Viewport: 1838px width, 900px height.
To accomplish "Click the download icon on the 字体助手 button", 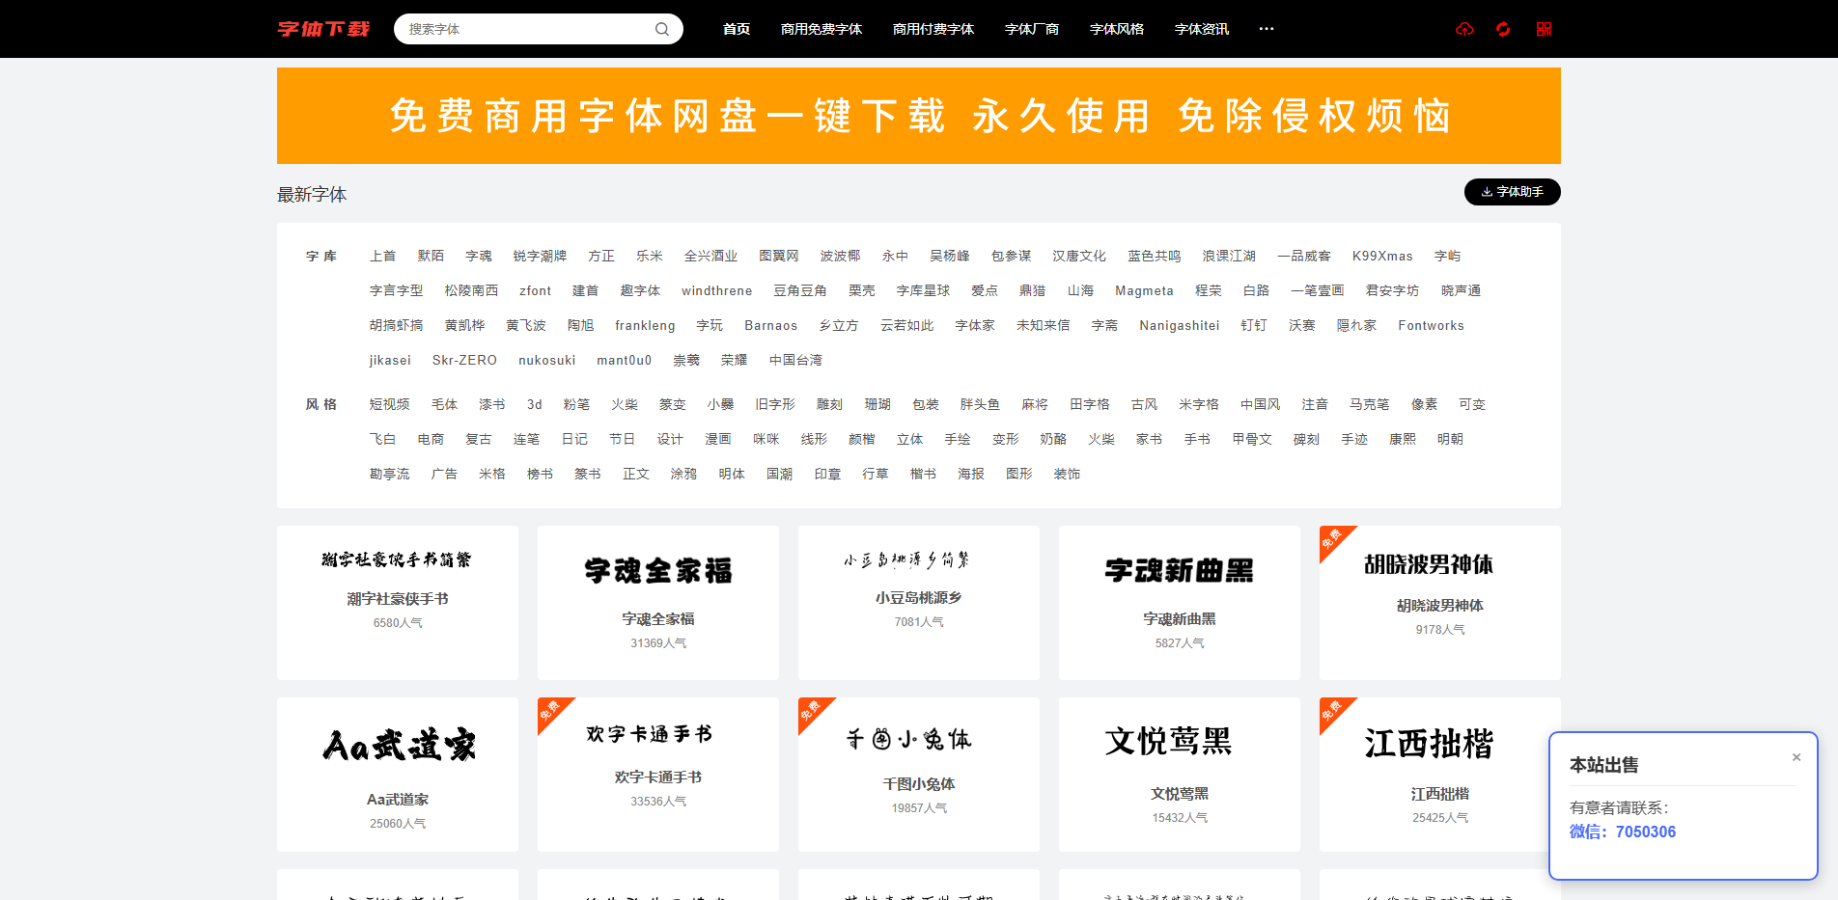I will (1485, 192).
